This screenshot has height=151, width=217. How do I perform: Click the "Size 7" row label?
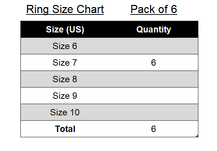(65, 63)
